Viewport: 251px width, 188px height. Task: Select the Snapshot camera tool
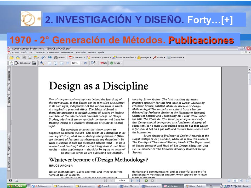(x=34, y=63)
